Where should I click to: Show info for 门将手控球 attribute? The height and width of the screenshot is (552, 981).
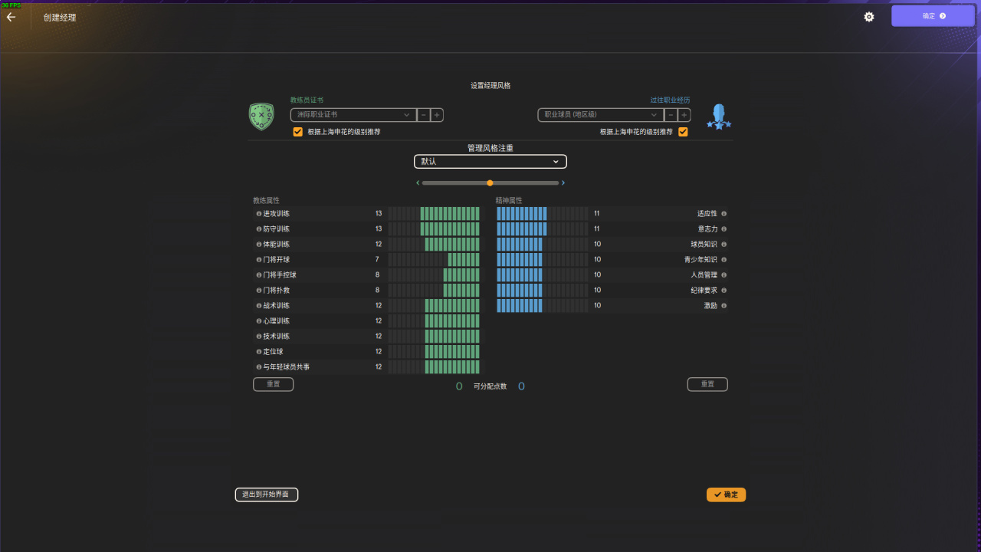259,275
